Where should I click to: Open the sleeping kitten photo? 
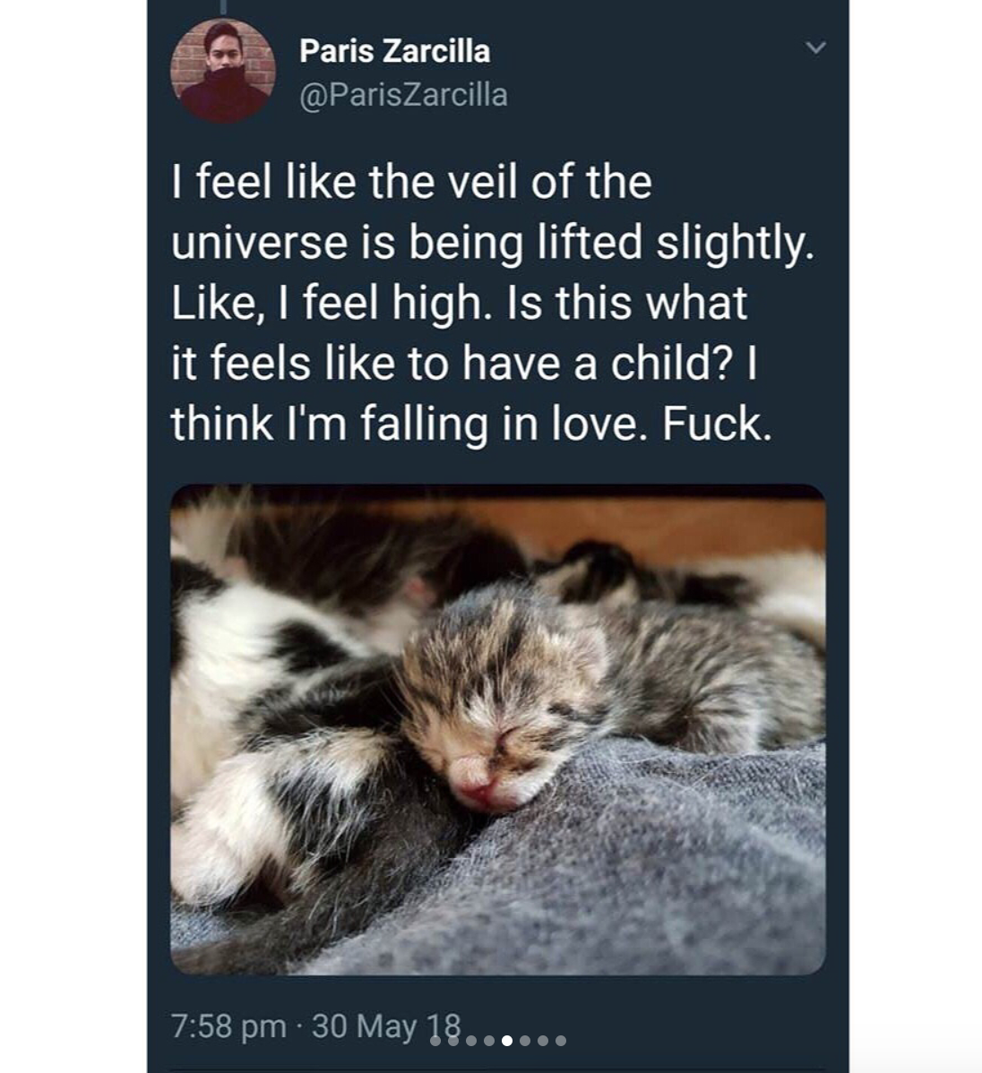(x=498, y=729)
